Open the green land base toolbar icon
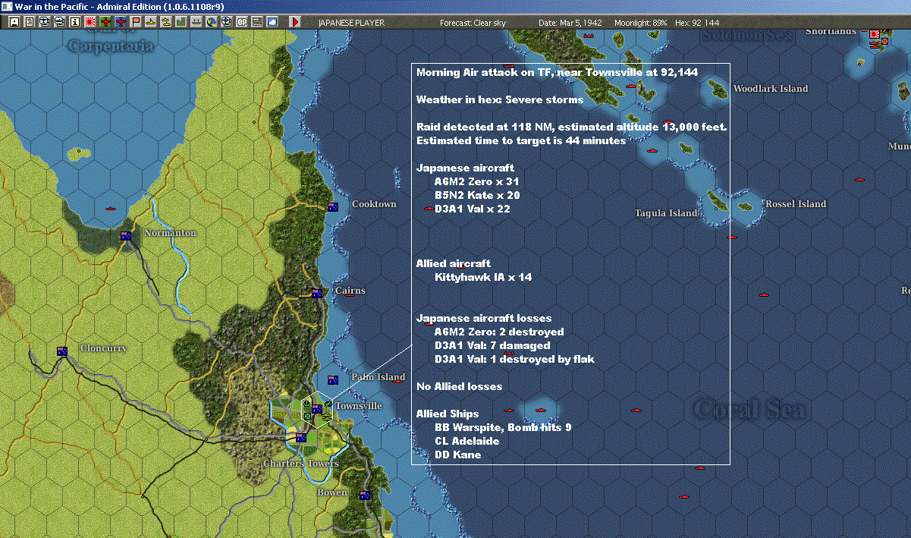The width and height of the screenshot is (911, 538). [x=181, y=22]
